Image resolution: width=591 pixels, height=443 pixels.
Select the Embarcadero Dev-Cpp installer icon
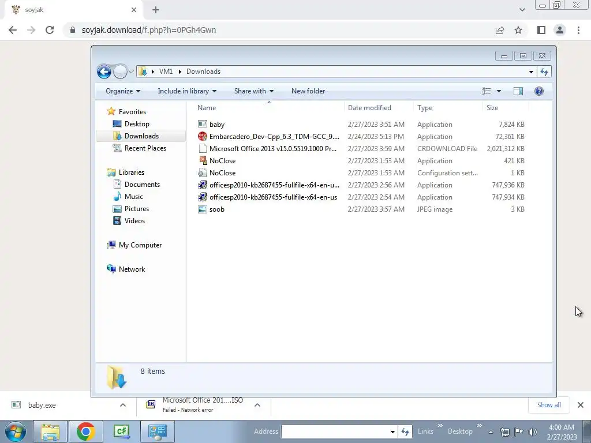203,136
